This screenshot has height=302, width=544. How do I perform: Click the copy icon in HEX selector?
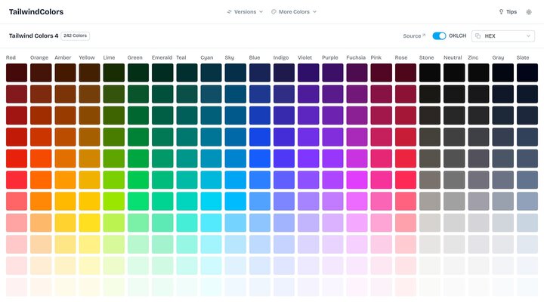coord(478,35)
